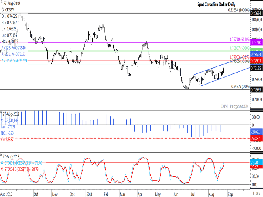Select the CF_CD_NN indicator label

point(12,120)
